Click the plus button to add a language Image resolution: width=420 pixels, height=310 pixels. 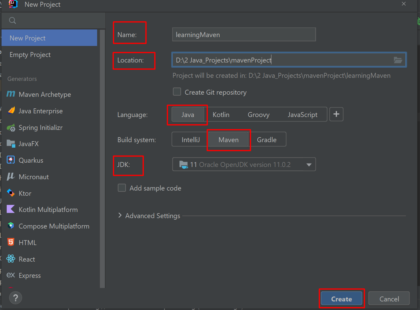[x=336, y=114]
